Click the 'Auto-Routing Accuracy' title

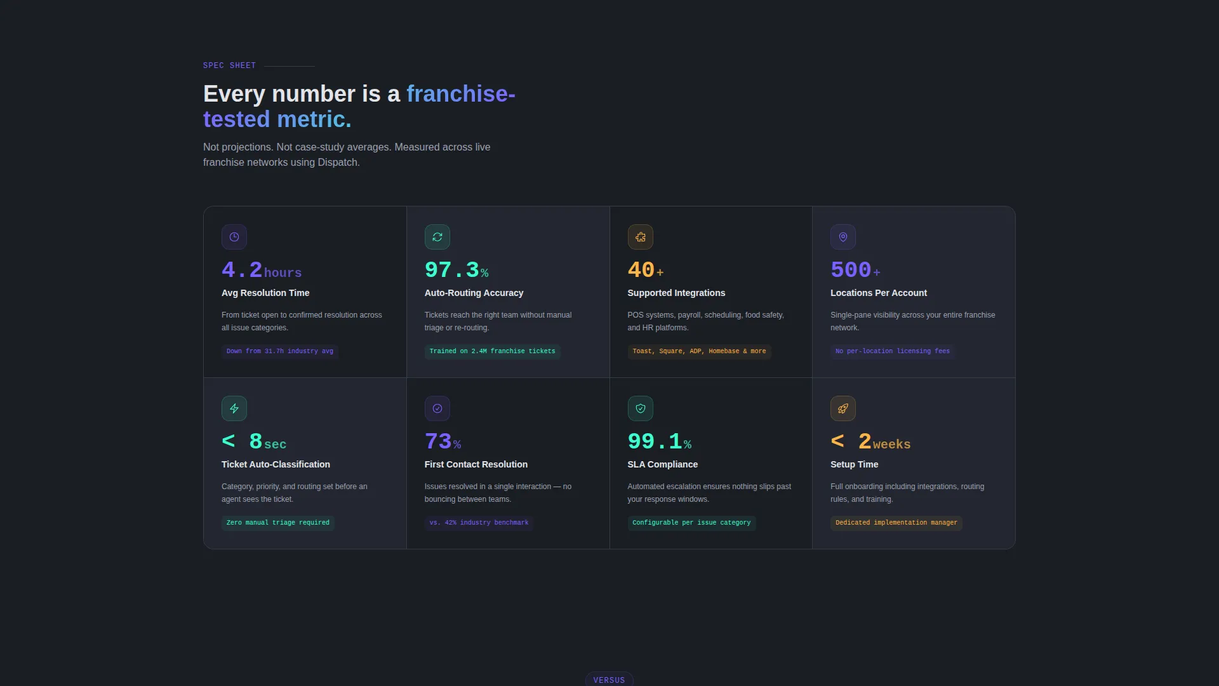click(x=474, y=293)
